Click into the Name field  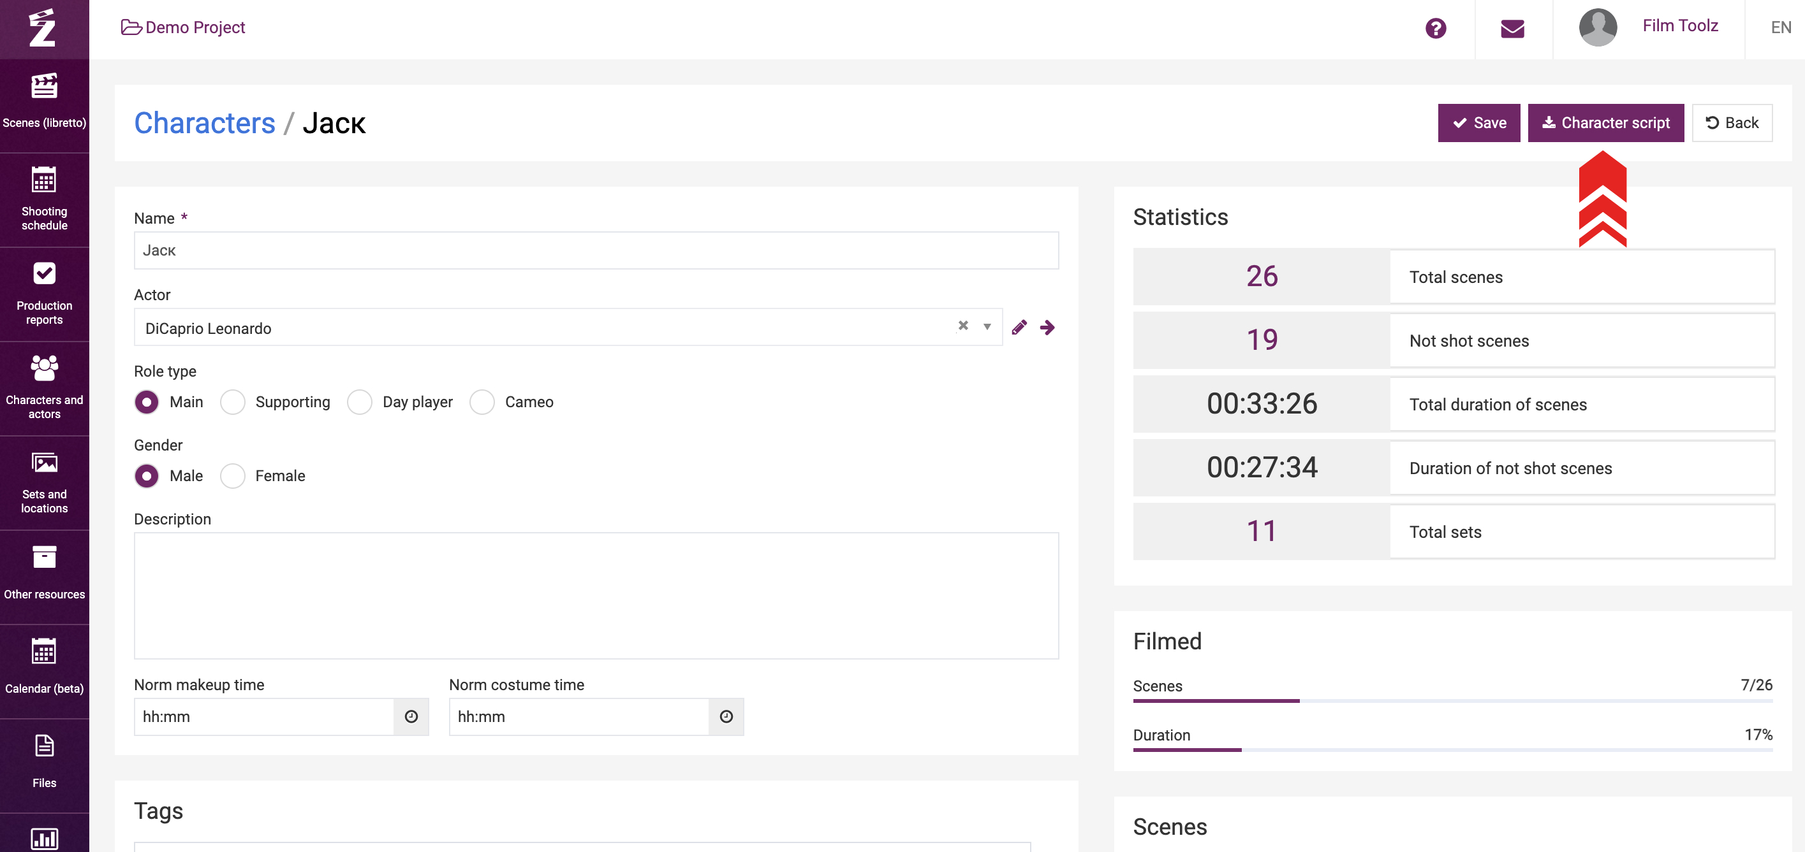coord(596,250)
